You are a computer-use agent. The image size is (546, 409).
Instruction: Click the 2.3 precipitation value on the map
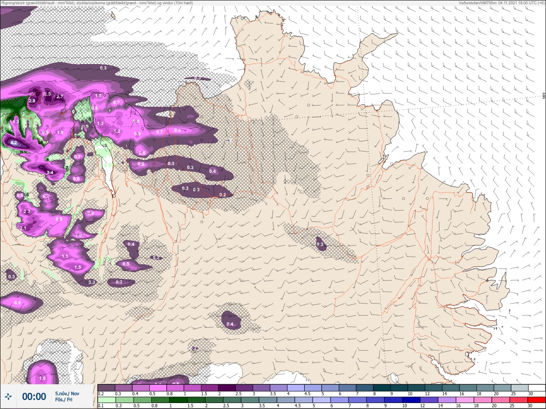click(x=27, y=212)
